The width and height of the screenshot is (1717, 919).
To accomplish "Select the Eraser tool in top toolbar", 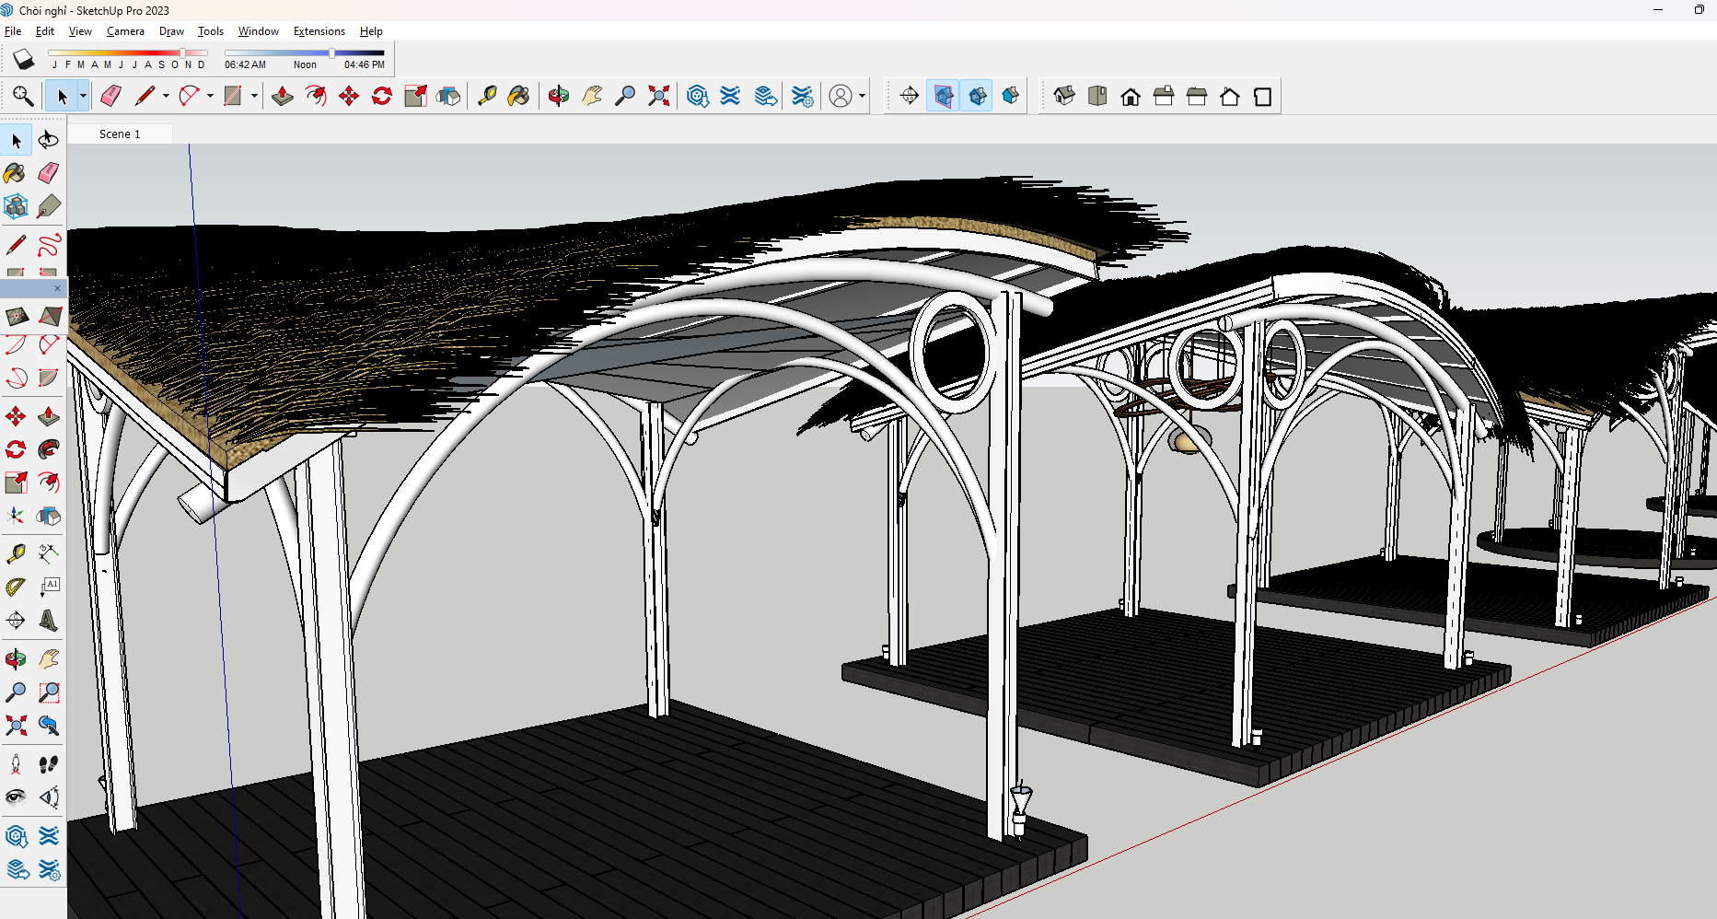I will click(110, 96).
